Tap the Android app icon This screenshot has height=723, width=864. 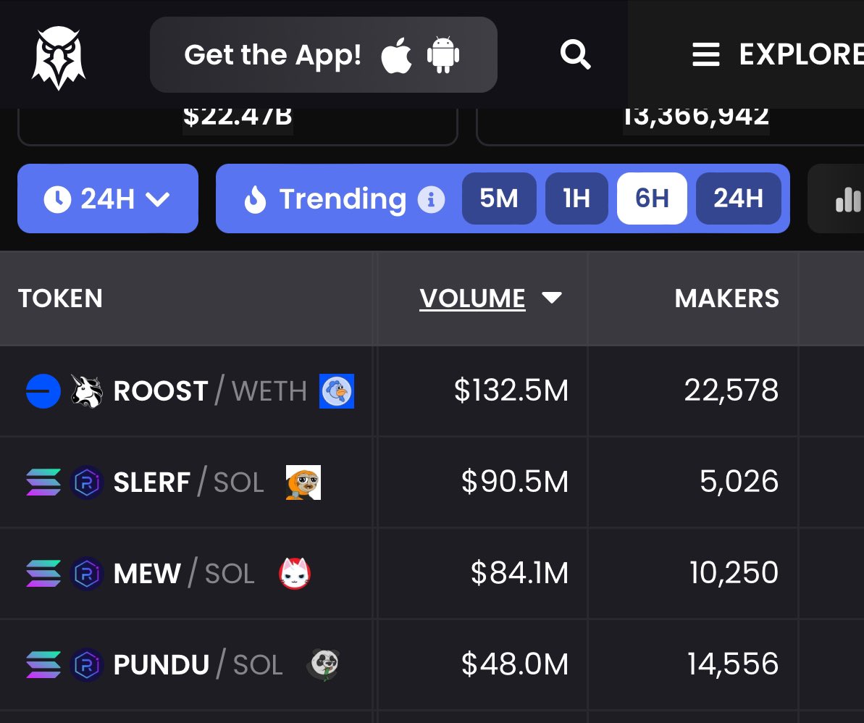(443, 55)
